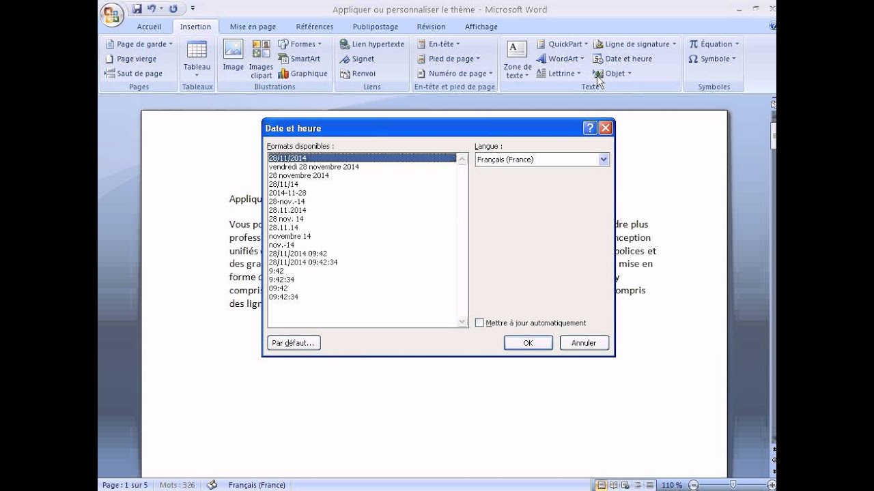Screen dimensions: 874x491
Task: Click the dialog help question mark
Action: pos(591,128)
